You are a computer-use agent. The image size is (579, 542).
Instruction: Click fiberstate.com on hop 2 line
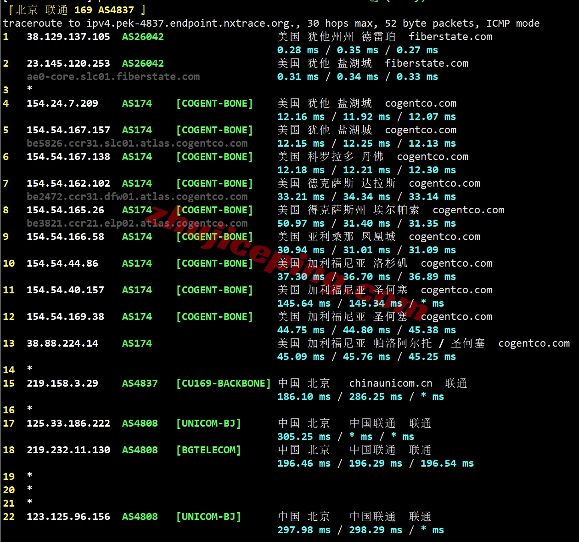pyautogui.click(x=427, y=63)
